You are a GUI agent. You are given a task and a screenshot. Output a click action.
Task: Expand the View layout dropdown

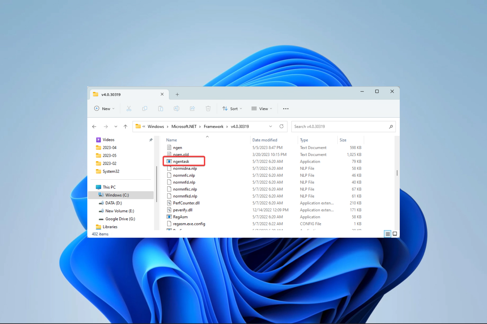(x=262, y=109)
